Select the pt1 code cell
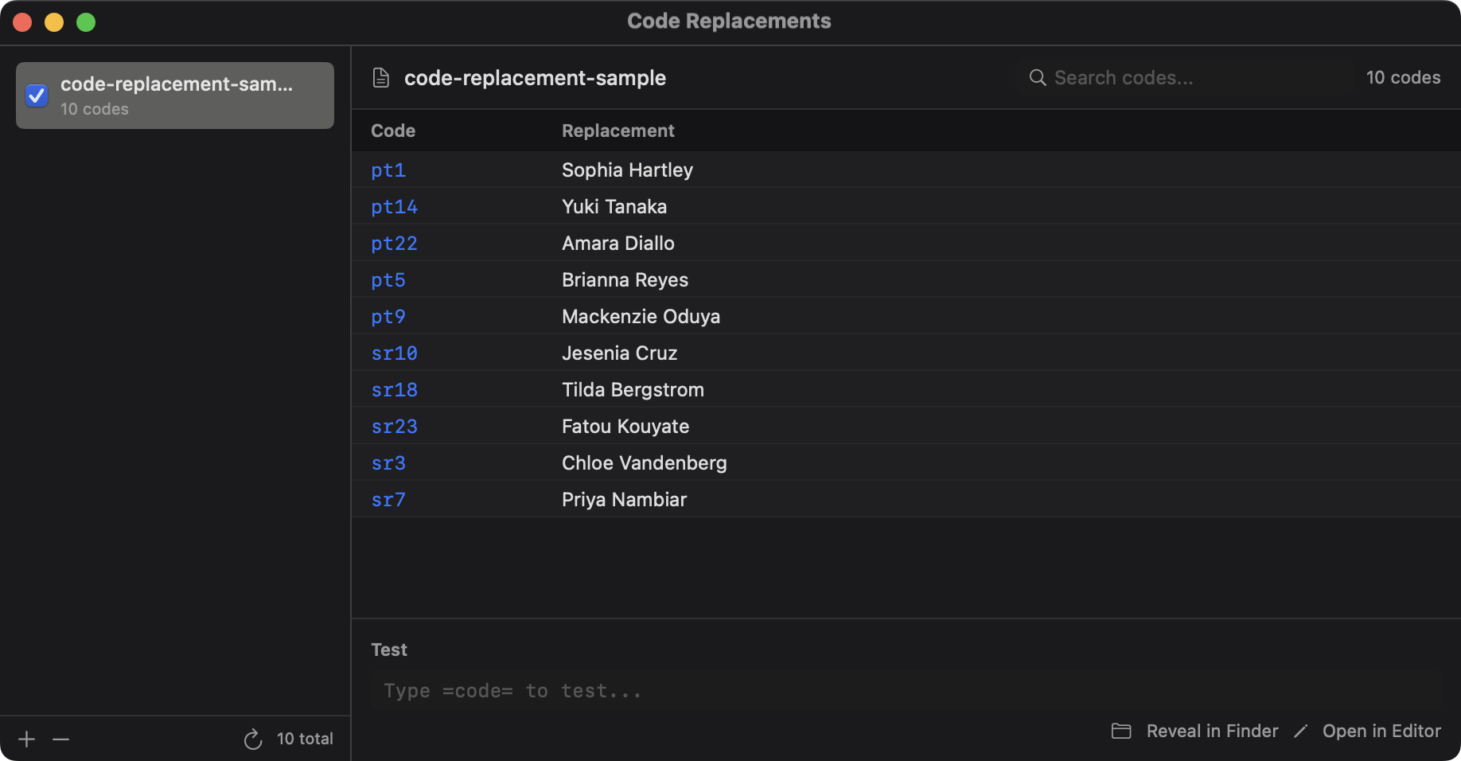This screenshot has width=1461, height=761. click(x=388, y=170)
